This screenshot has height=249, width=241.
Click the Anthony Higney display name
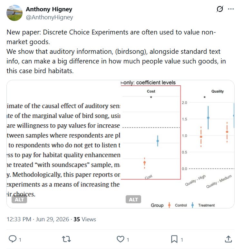[49, 9]
